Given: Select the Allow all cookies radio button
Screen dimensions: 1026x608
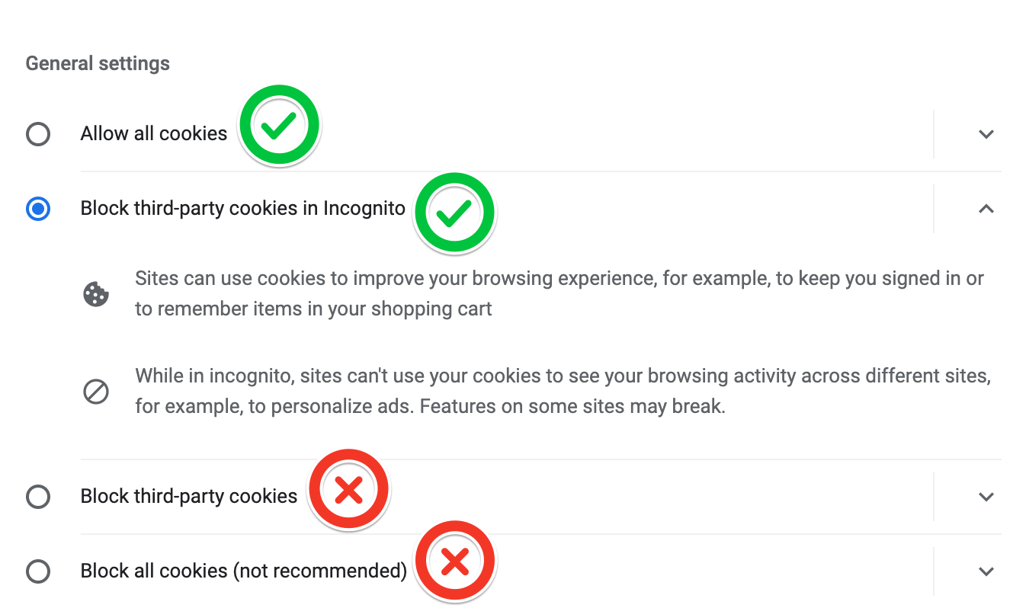Looking at the screenshot, I should [38, 135].
